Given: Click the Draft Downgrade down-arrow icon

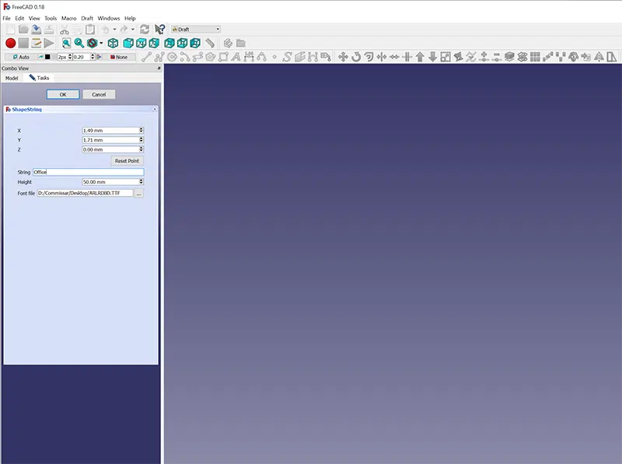Looking at the screenshot, I should click(x=433, y=57).
